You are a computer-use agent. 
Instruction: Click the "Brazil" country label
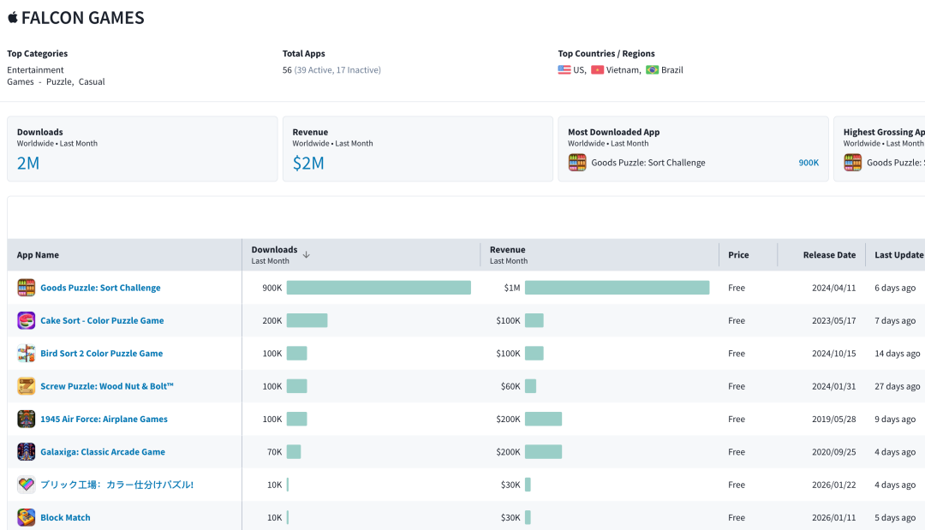coord(672,69)
